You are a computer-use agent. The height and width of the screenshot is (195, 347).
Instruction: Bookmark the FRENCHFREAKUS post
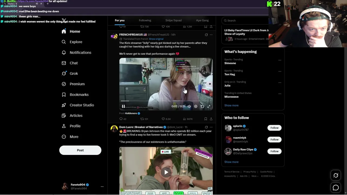tap(205, 119)
